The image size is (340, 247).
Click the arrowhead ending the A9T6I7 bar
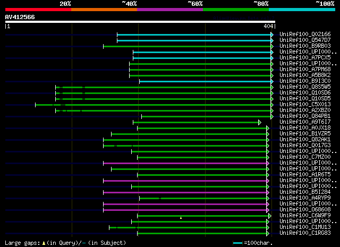tap(260, 123)
